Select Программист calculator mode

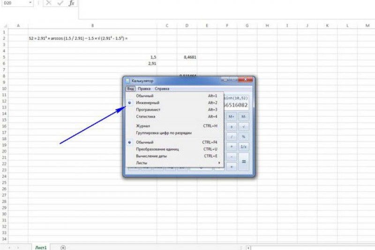click(174, 110)
